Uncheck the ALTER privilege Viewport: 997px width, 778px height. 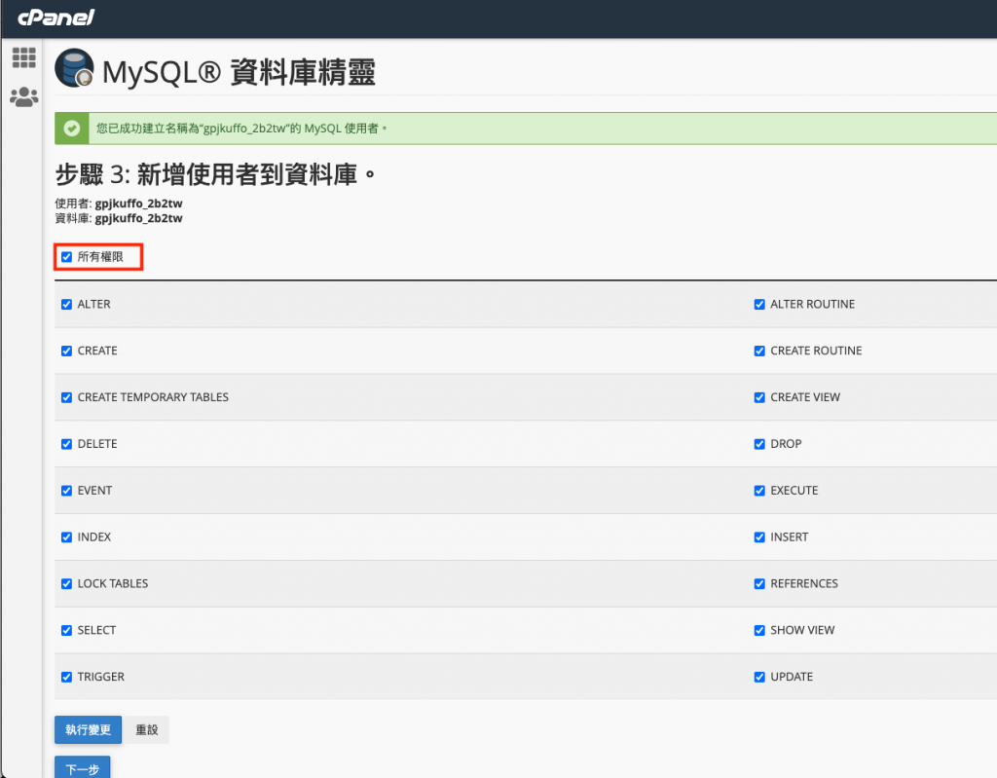click(x=67, y=304)
